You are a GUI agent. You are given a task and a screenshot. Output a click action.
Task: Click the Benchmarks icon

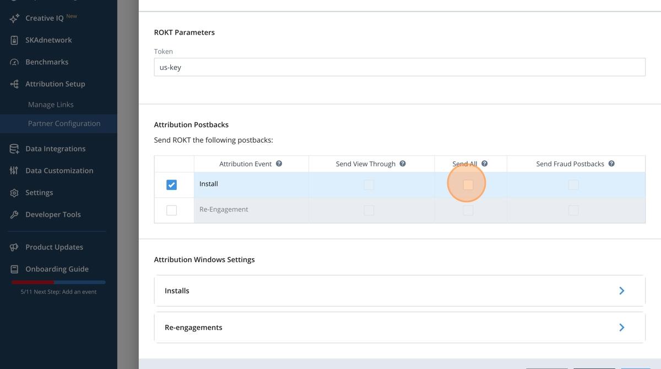[x=15, y=62]
